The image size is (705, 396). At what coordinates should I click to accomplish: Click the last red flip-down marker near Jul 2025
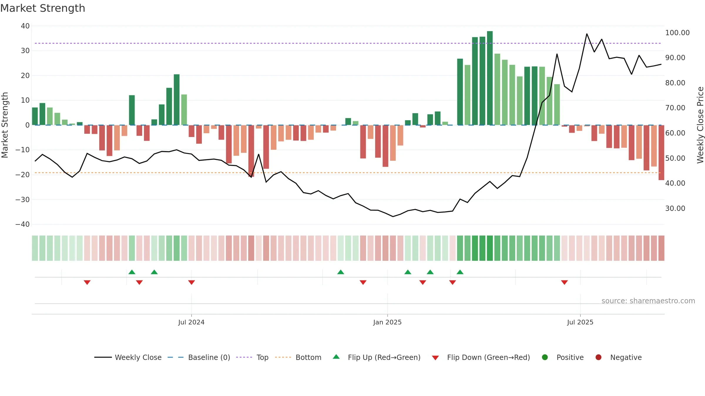click(x=564, y=282)
